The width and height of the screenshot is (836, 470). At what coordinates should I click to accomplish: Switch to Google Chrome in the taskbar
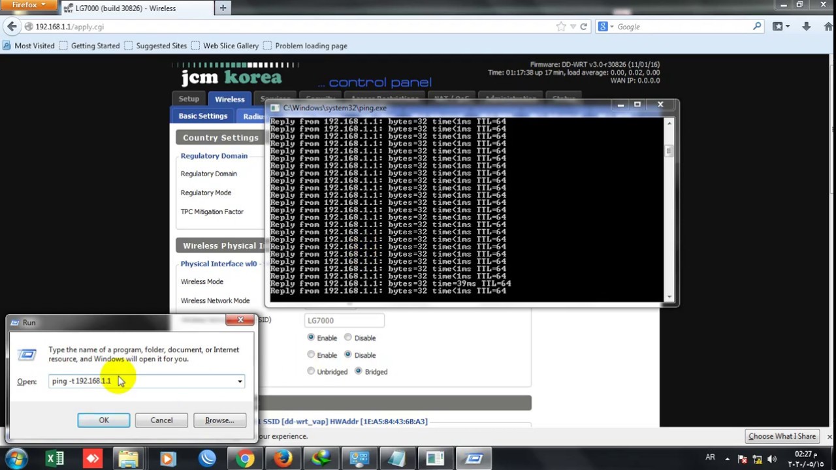[x=245, y=459]
